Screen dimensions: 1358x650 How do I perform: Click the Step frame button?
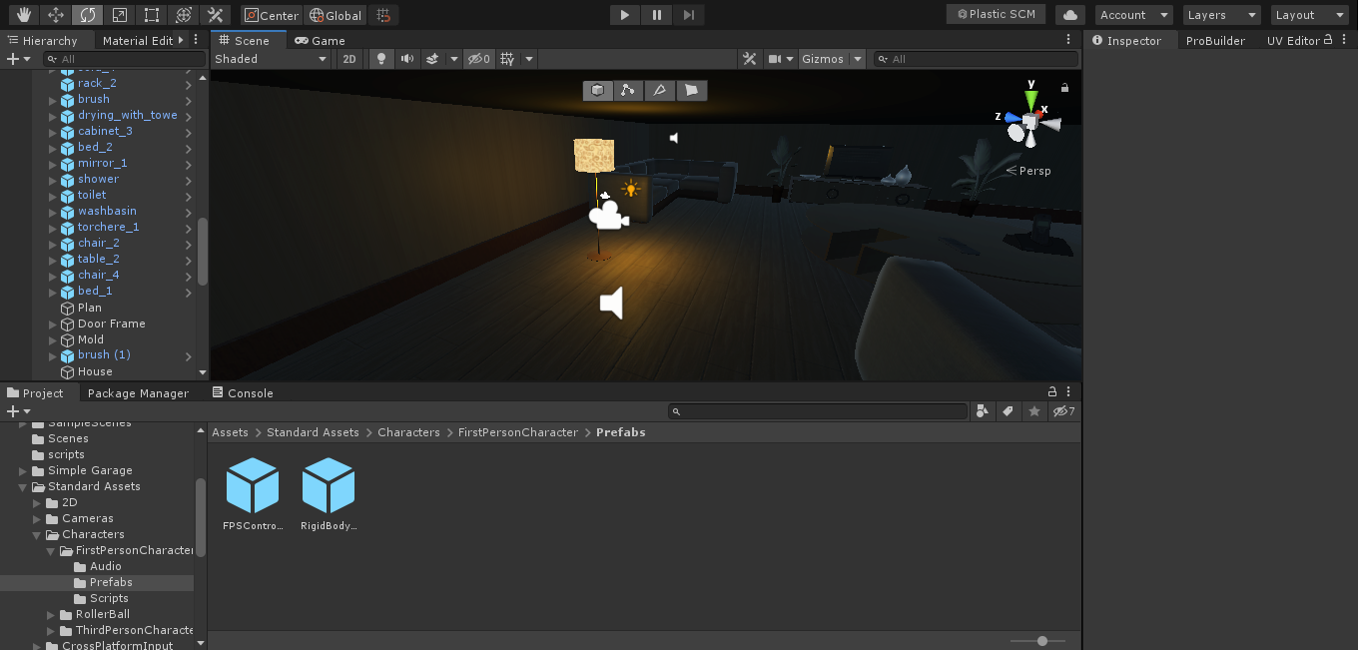[689, 15]
